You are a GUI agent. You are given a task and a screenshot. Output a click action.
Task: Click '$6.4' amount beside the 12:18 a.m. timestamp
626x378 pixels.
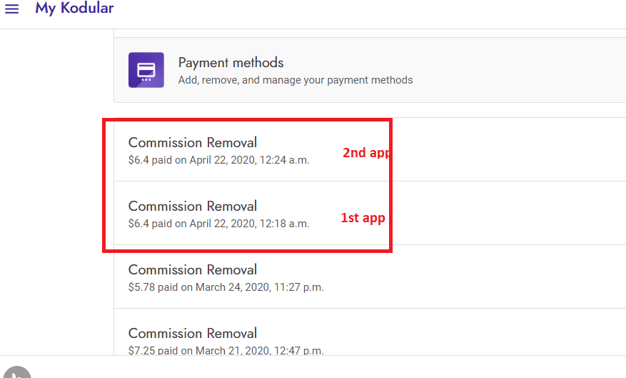click(x=138, y=224)
